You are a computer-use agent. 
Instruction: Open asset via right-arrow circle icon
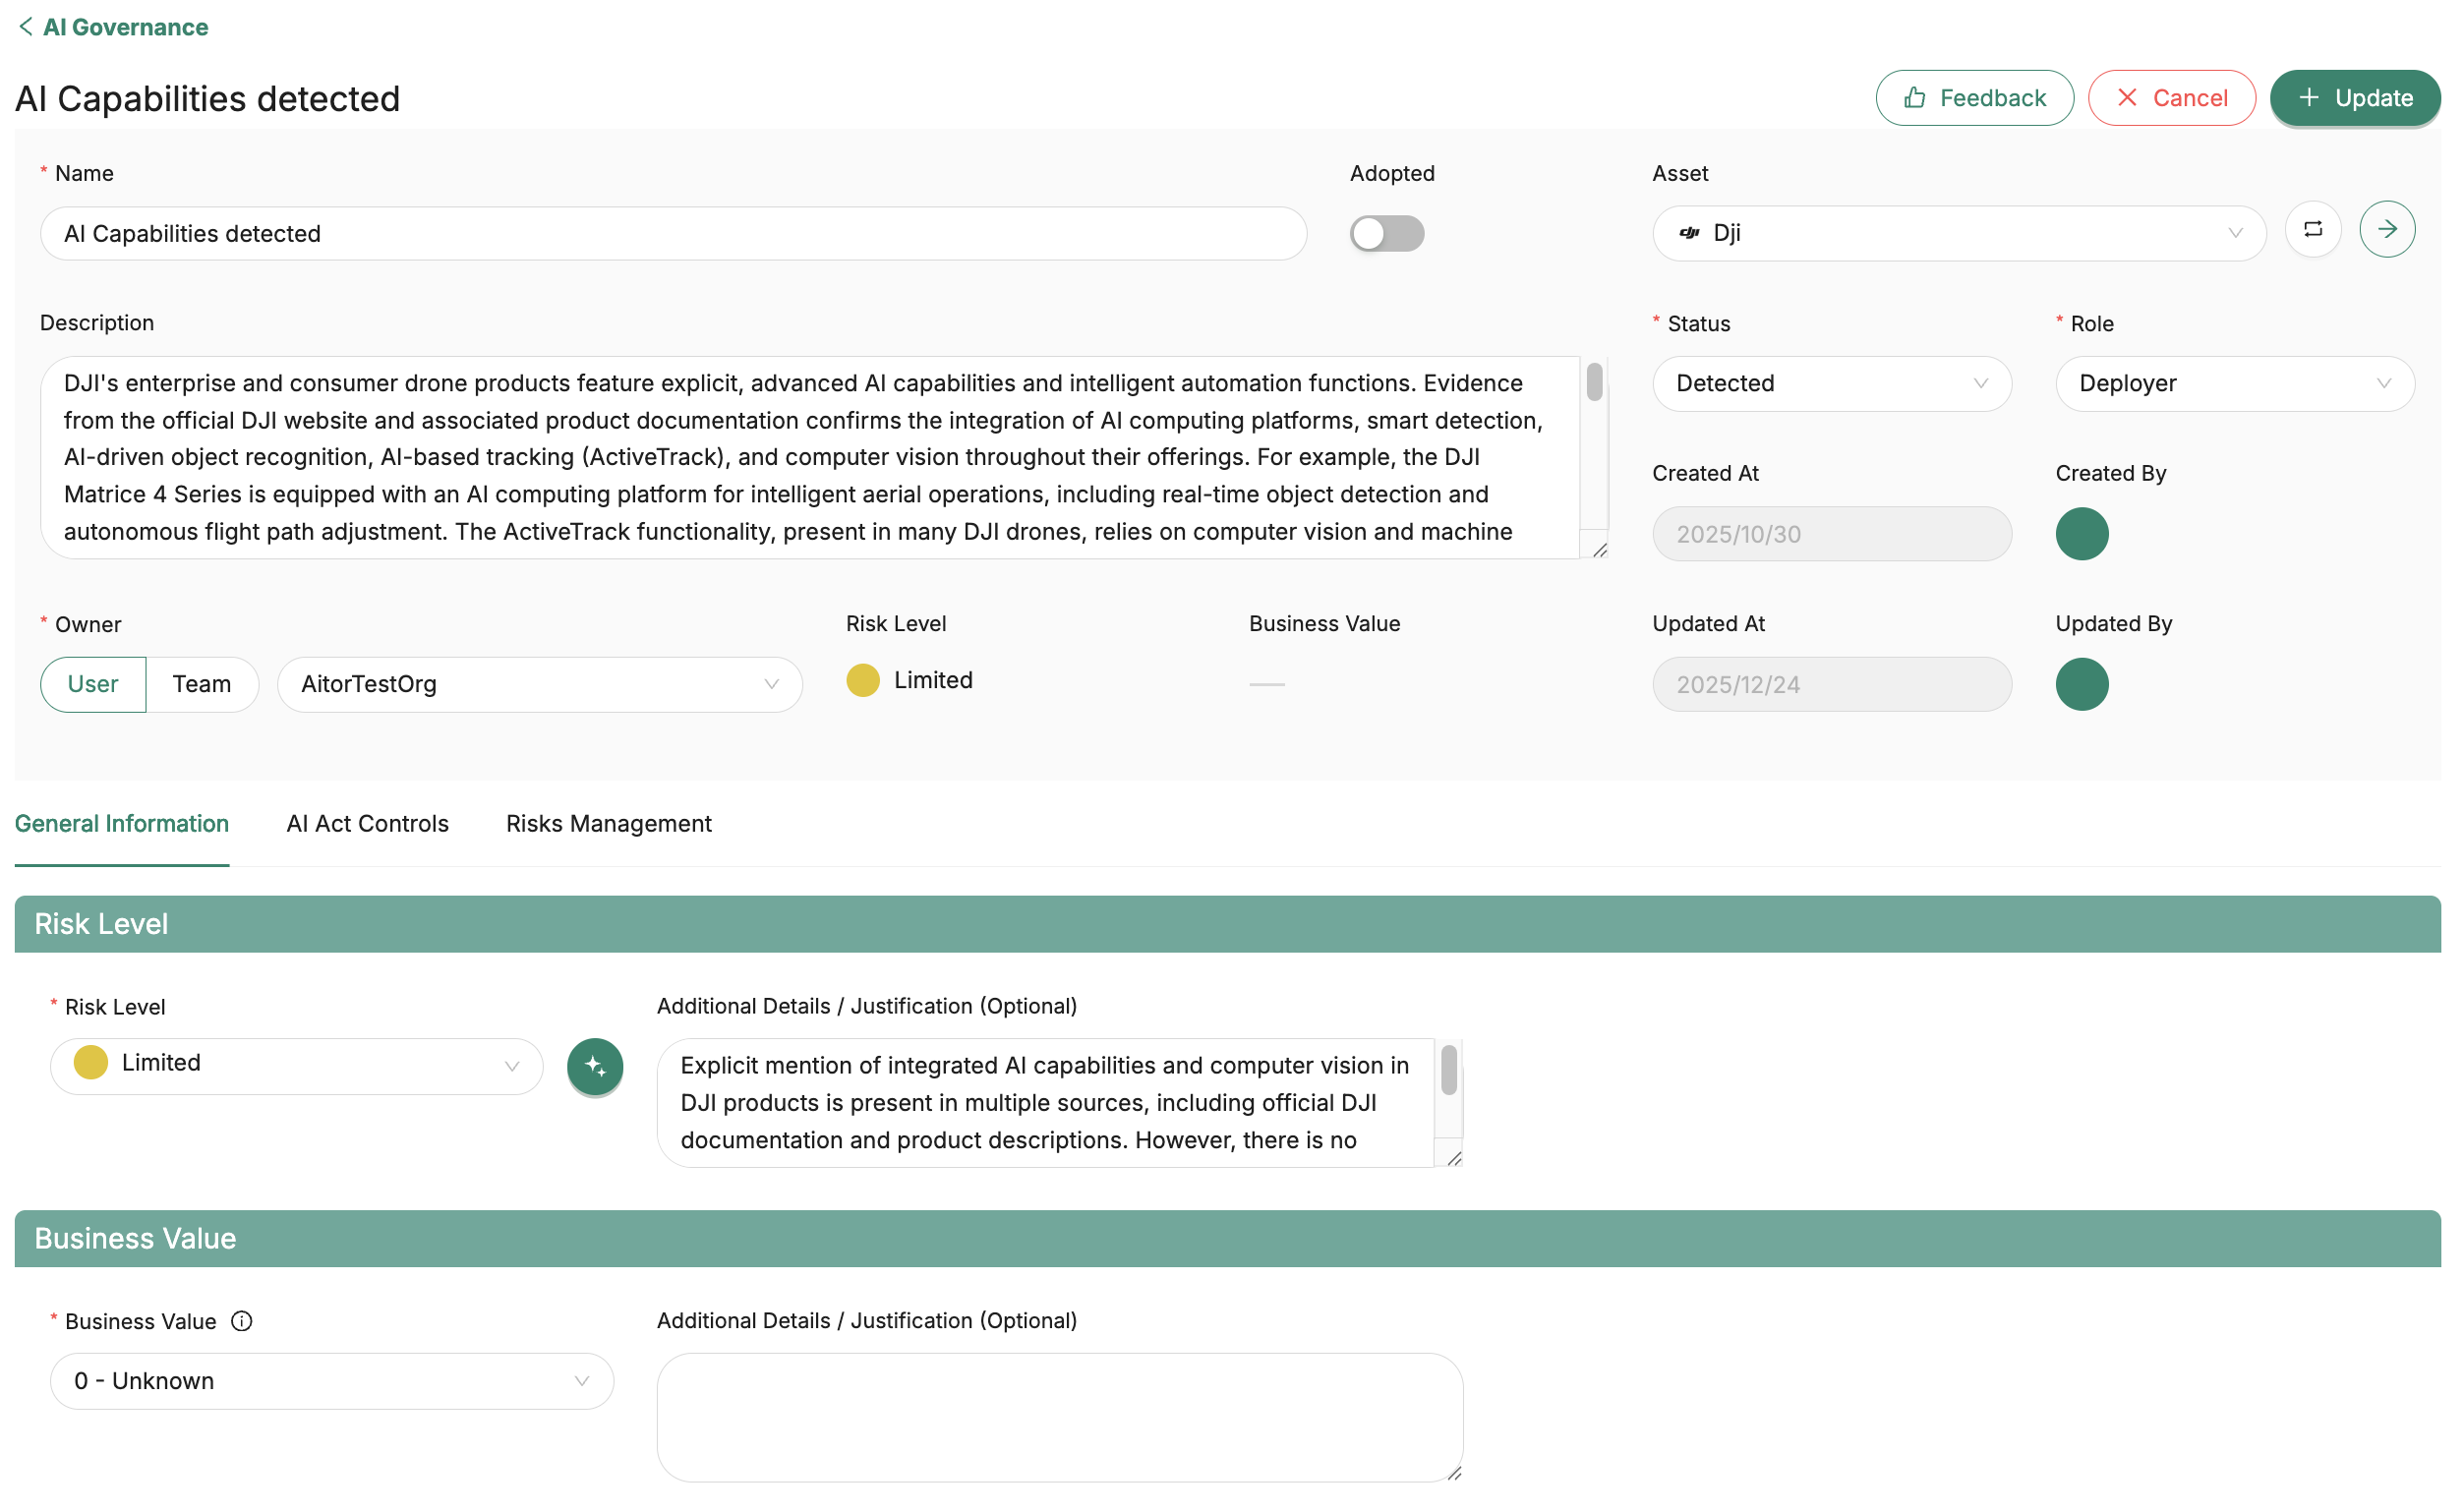click(2386, 230)
